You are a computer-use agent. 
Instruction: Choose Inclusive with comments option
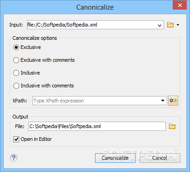pos(16,86)
